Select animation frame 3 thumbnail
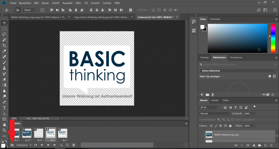The image size is (279, 149). [39, 133]
